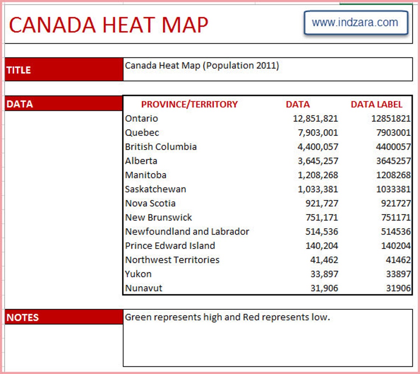Open the www.indzara.com link
Viewport: 420px width, 374px height.
click(356, 22)
